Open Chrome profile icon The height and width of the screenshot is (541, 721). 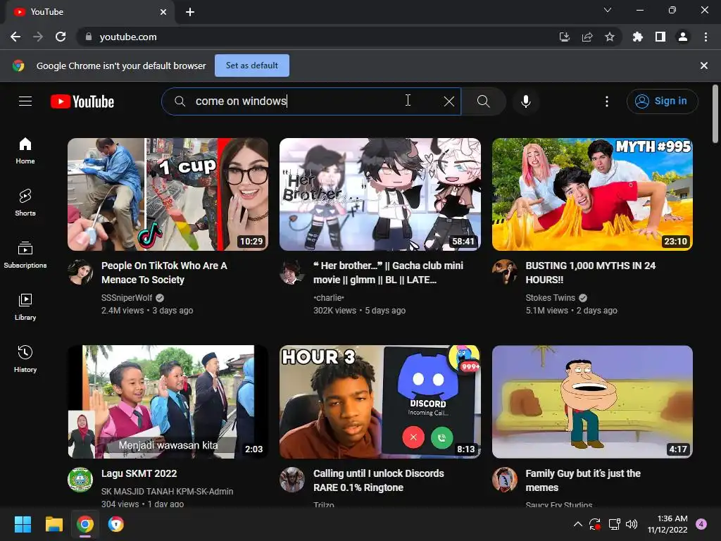[x=683, y=37]
